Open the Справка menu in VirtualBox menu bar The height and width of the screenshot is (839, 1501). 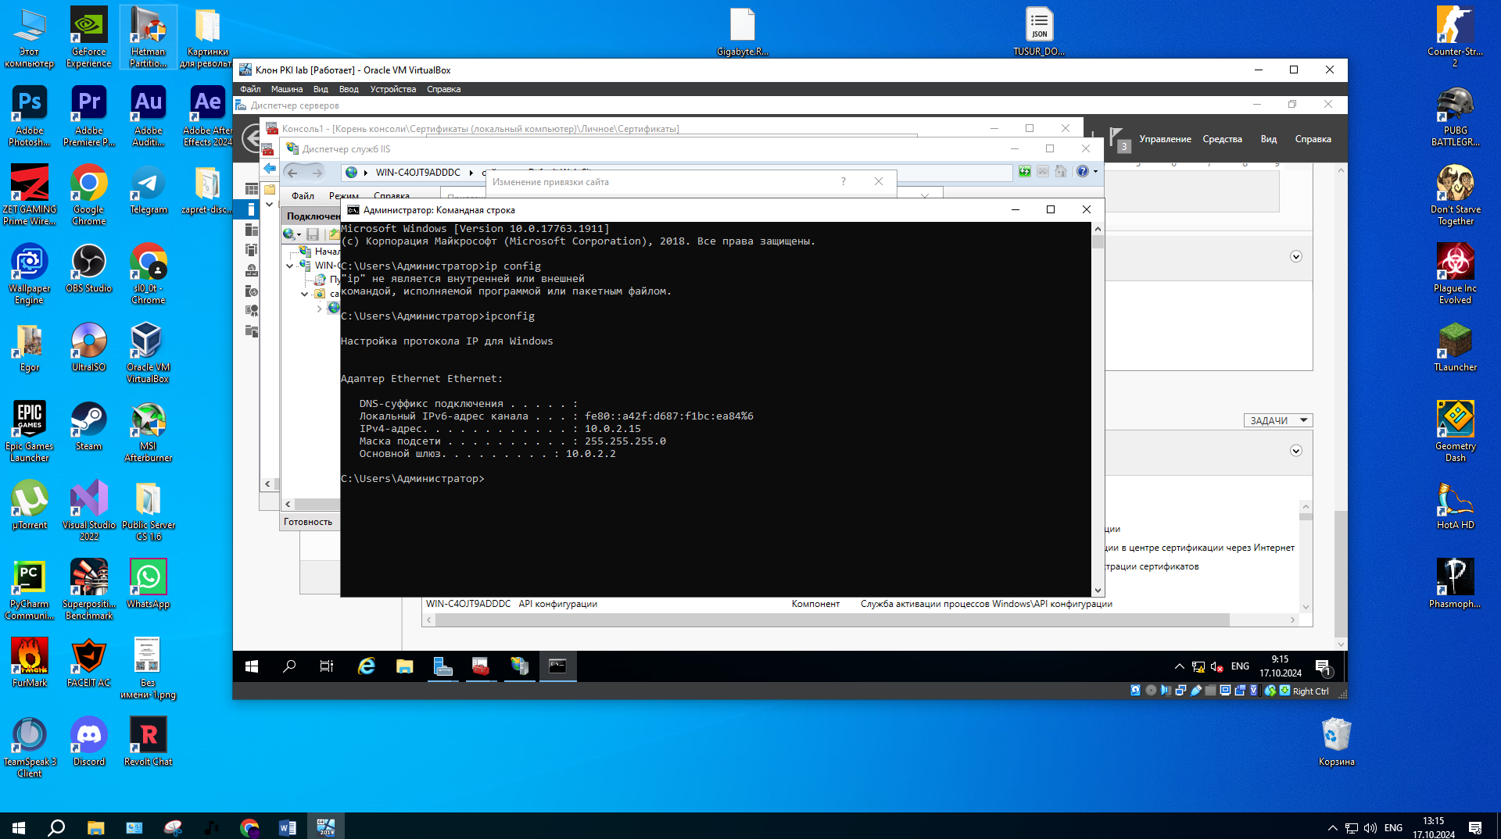point(443,89)
